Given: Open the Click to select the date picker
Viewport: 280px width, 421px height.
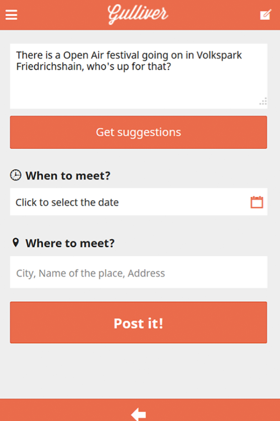Looking at the screenshot, I should point(139,202).
